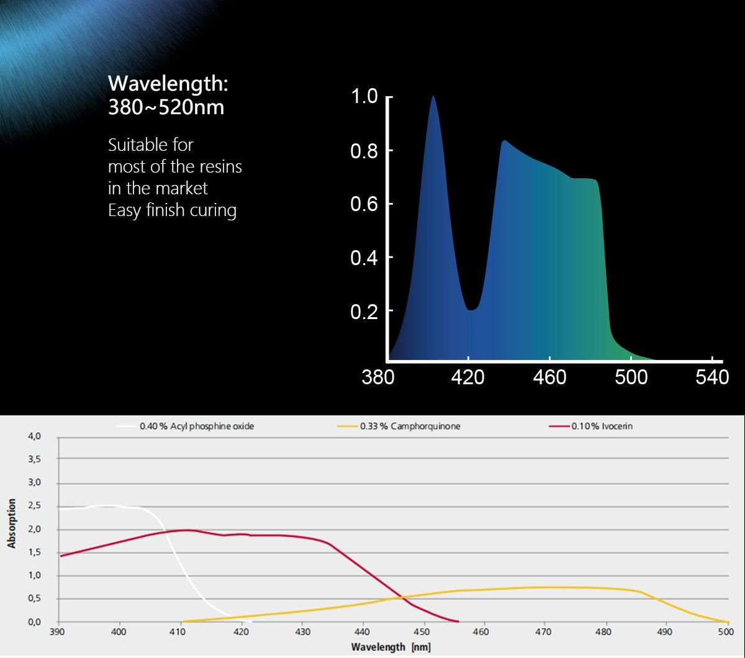Click the 4,0 tick on absorption axis
The width and height of the screenshot is (745, 658).
[x=34, y=436]
